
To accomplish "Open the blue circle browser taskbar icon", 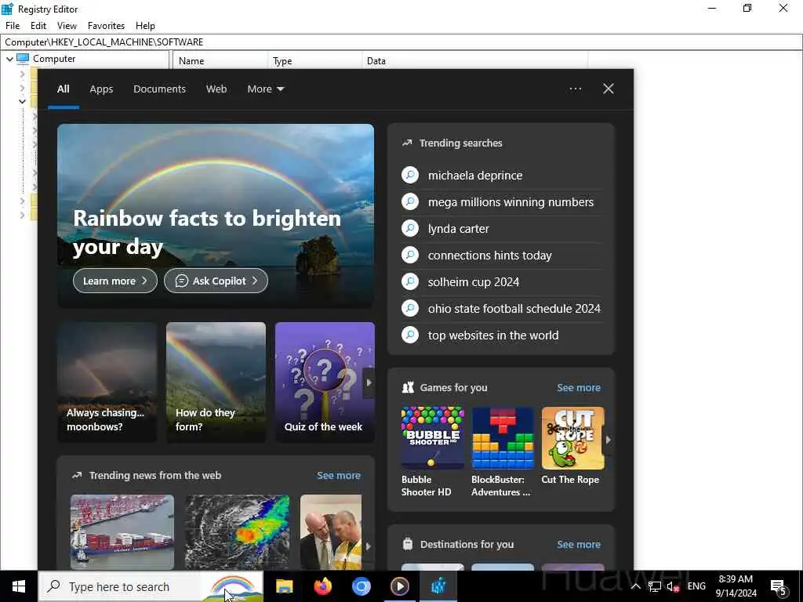I will [361, 586].
